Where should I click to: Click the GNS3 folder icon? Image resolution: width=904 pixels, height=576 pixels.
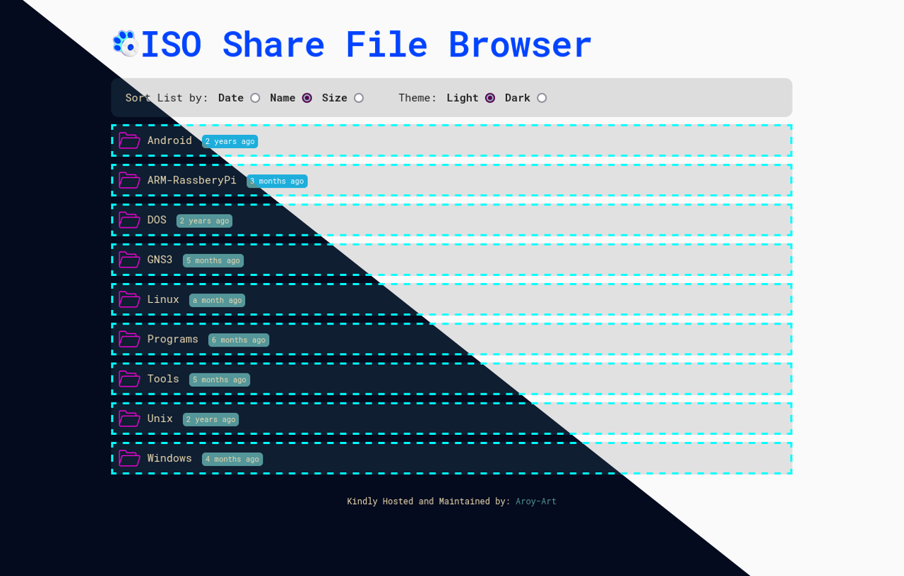point(129,260)
